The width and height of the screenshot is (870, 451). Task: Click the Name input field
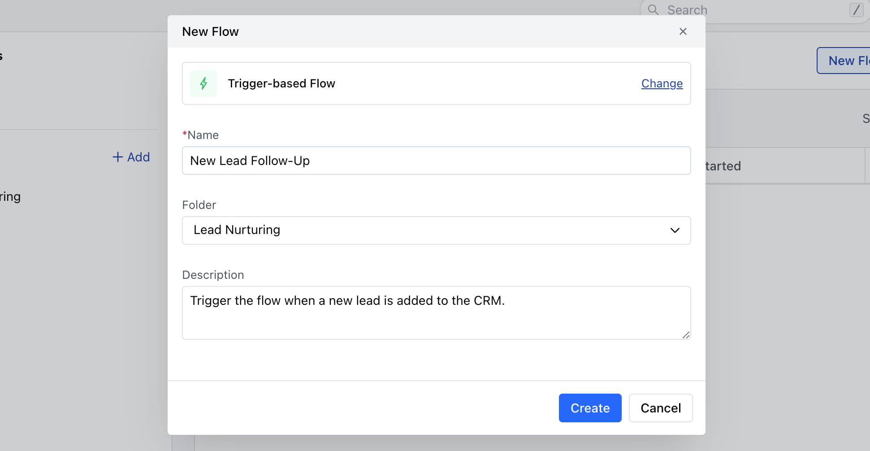coord(436,160)
